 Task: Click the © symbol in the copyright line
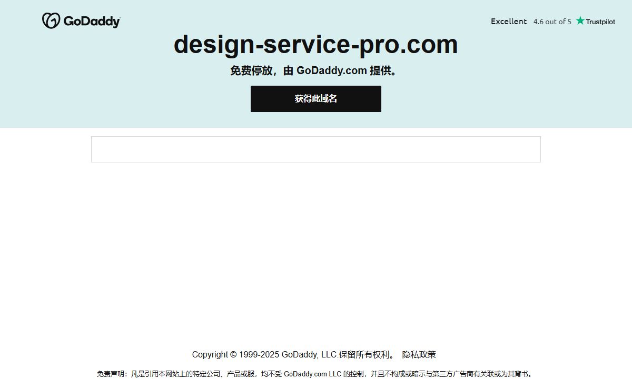pos(233,355)
